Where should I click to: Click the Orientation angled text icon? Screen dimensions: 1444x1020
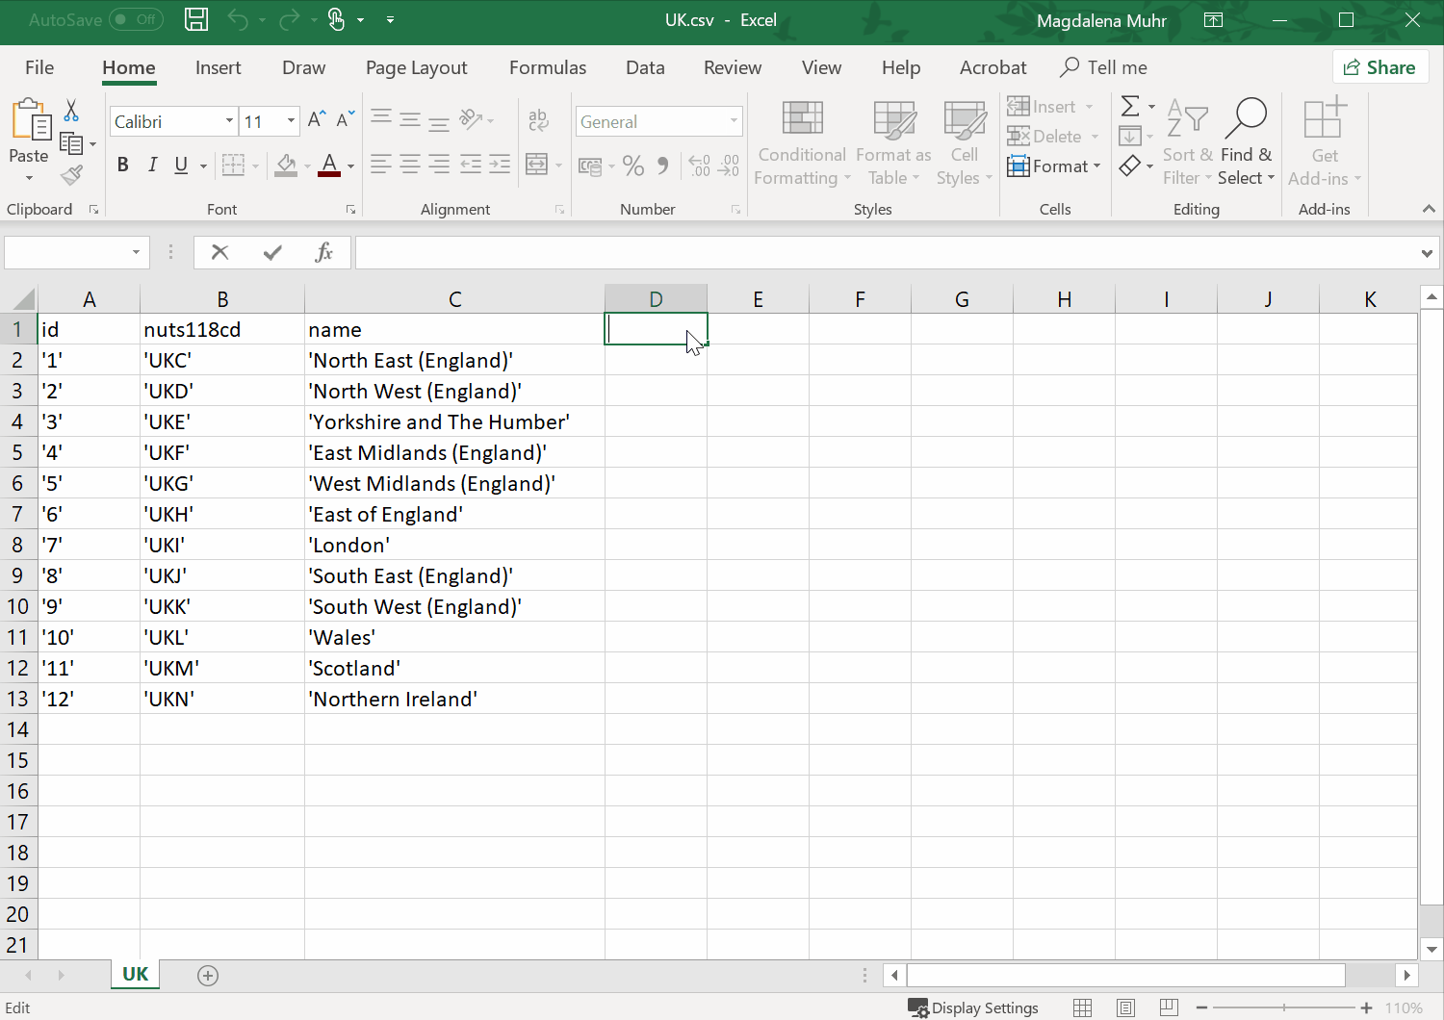point(471,119)
